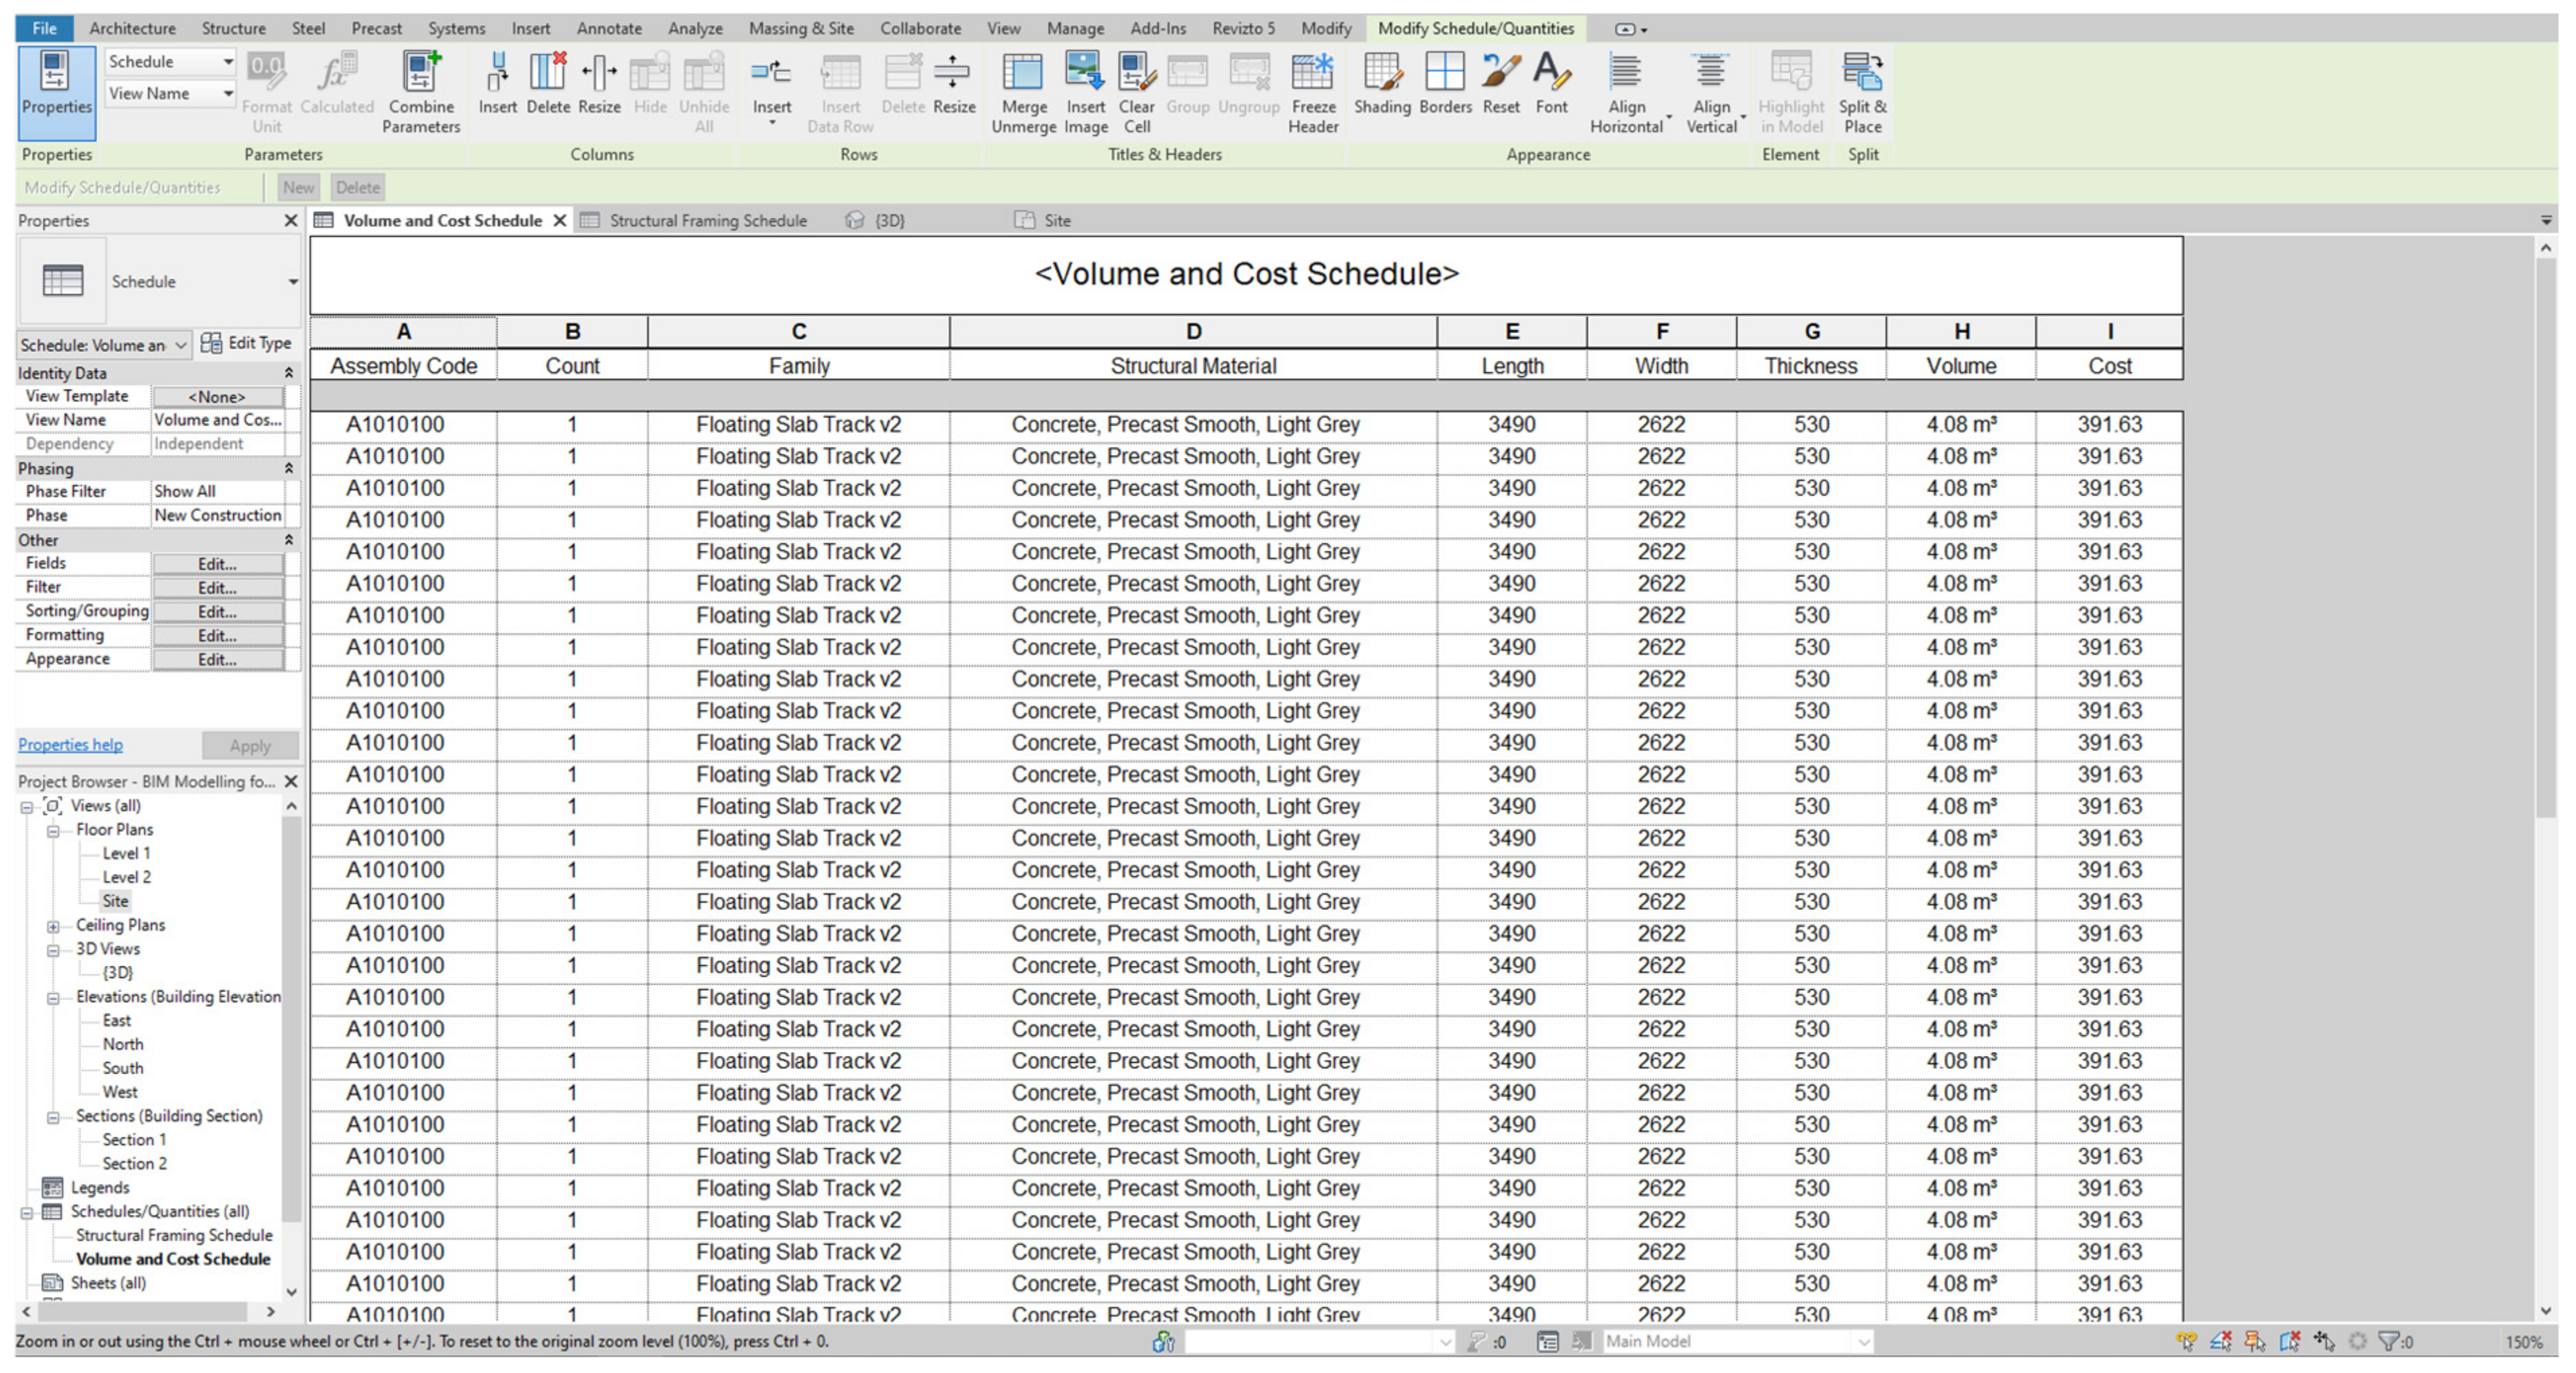Click the column Resize tool
This screenshot has width=2576, height=1373.
(599, 83)
